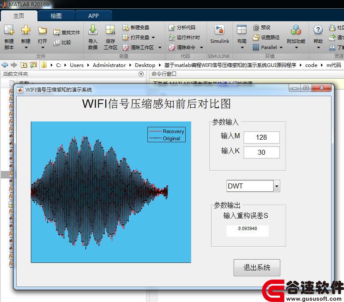This screenshot has height=302, width=344.
Task: Switch to the Home (主页) tab
Action: (x=19, y=16)
